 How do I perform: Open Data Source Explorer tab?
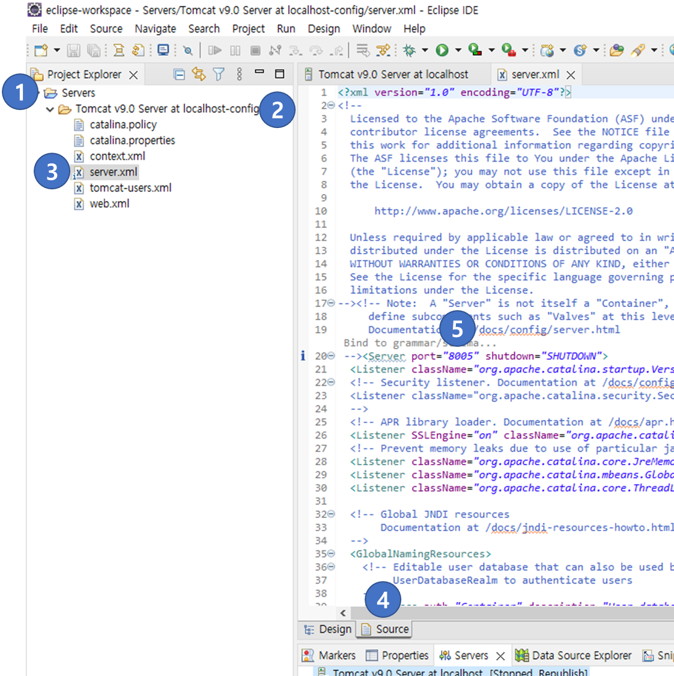click(574, 656)
